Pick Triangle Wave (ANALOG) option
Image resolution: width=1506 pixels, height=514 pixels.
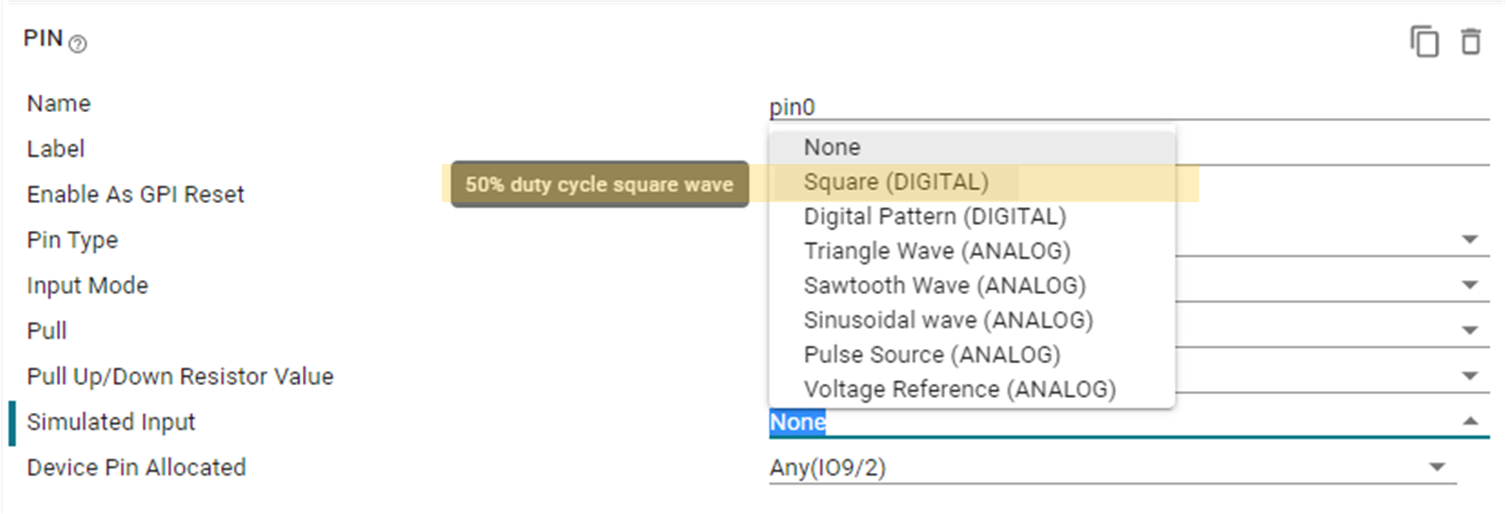937,251
